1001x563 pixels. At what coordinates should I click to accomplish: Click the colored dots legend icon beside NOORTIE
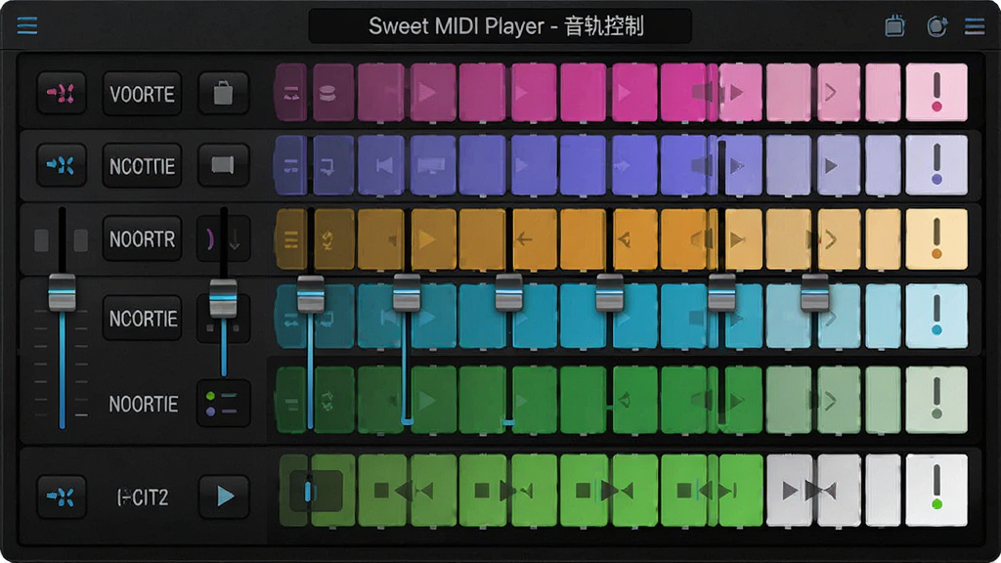pos(223,404)
